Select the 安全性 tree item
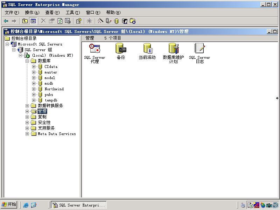Image resolution: width=280 pixels, height=210 pixels. [44, 122]
